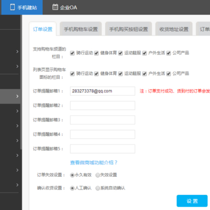Expand the first sidebar menu chevron
The width and height of the screenshot is (210, 210).
click(17, 52)
